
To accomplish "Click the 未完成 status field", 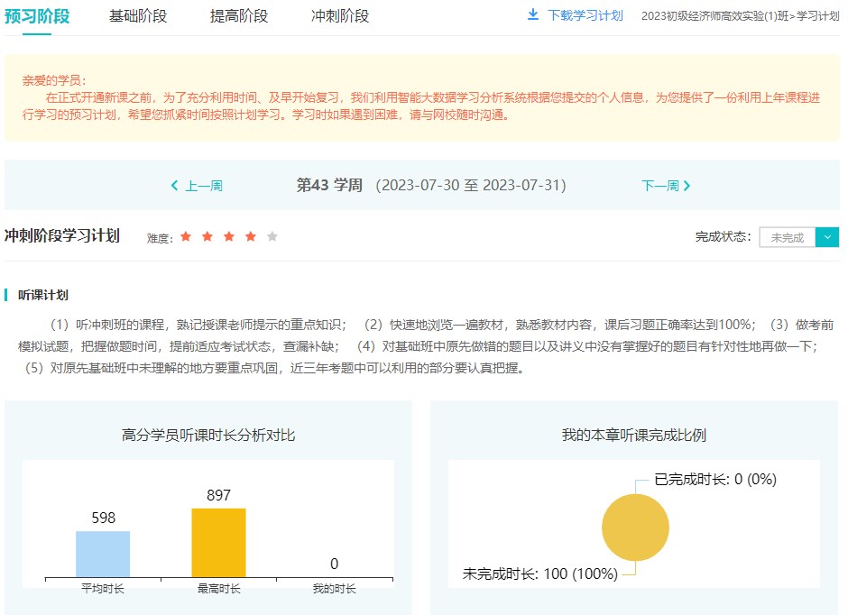I will (x=788, y=237).
